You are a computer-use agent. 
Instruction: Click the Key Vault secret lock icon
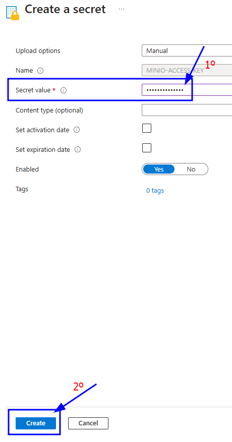(x=13, y=13)
